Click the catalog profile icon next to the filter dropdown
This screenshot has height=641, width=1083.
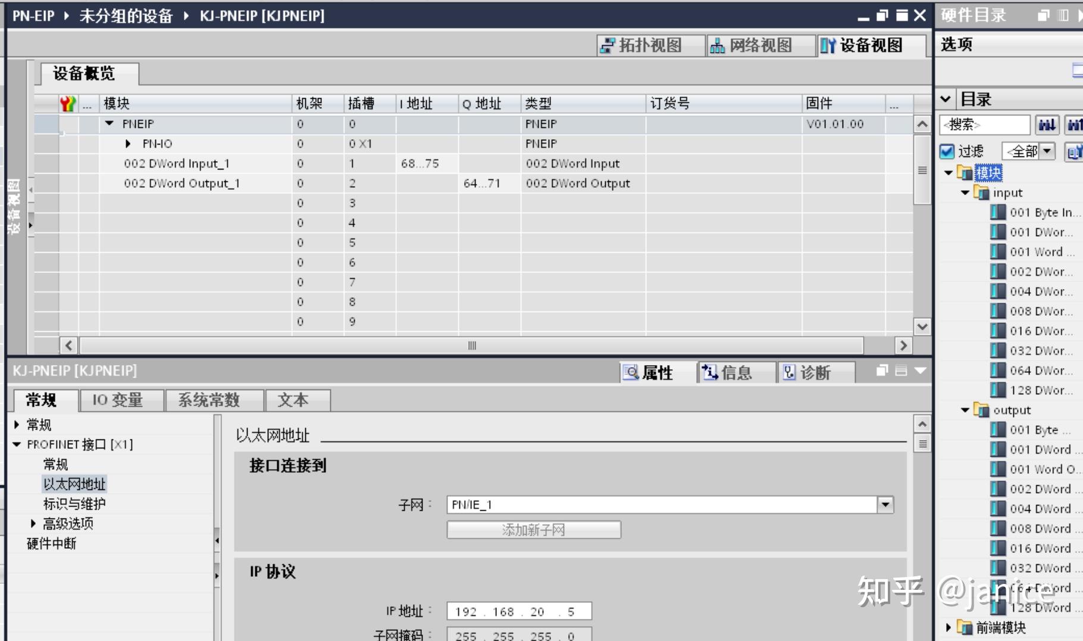tap(1075, 151)
